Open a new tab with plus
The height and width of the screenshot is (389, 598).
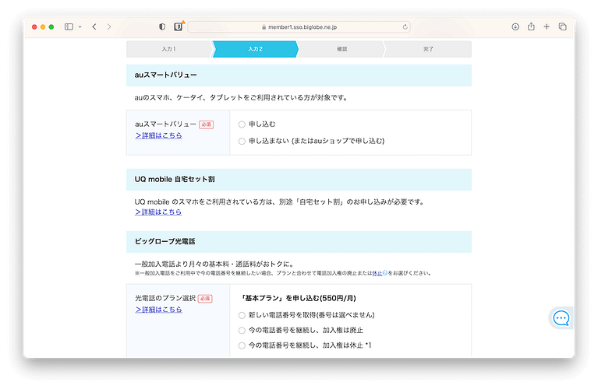point(547,26)
